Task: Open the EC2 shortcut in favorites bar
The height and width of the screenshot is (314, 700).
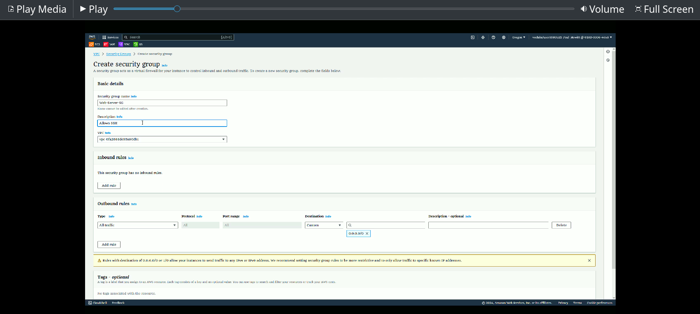Action: [x=94, y=44]
